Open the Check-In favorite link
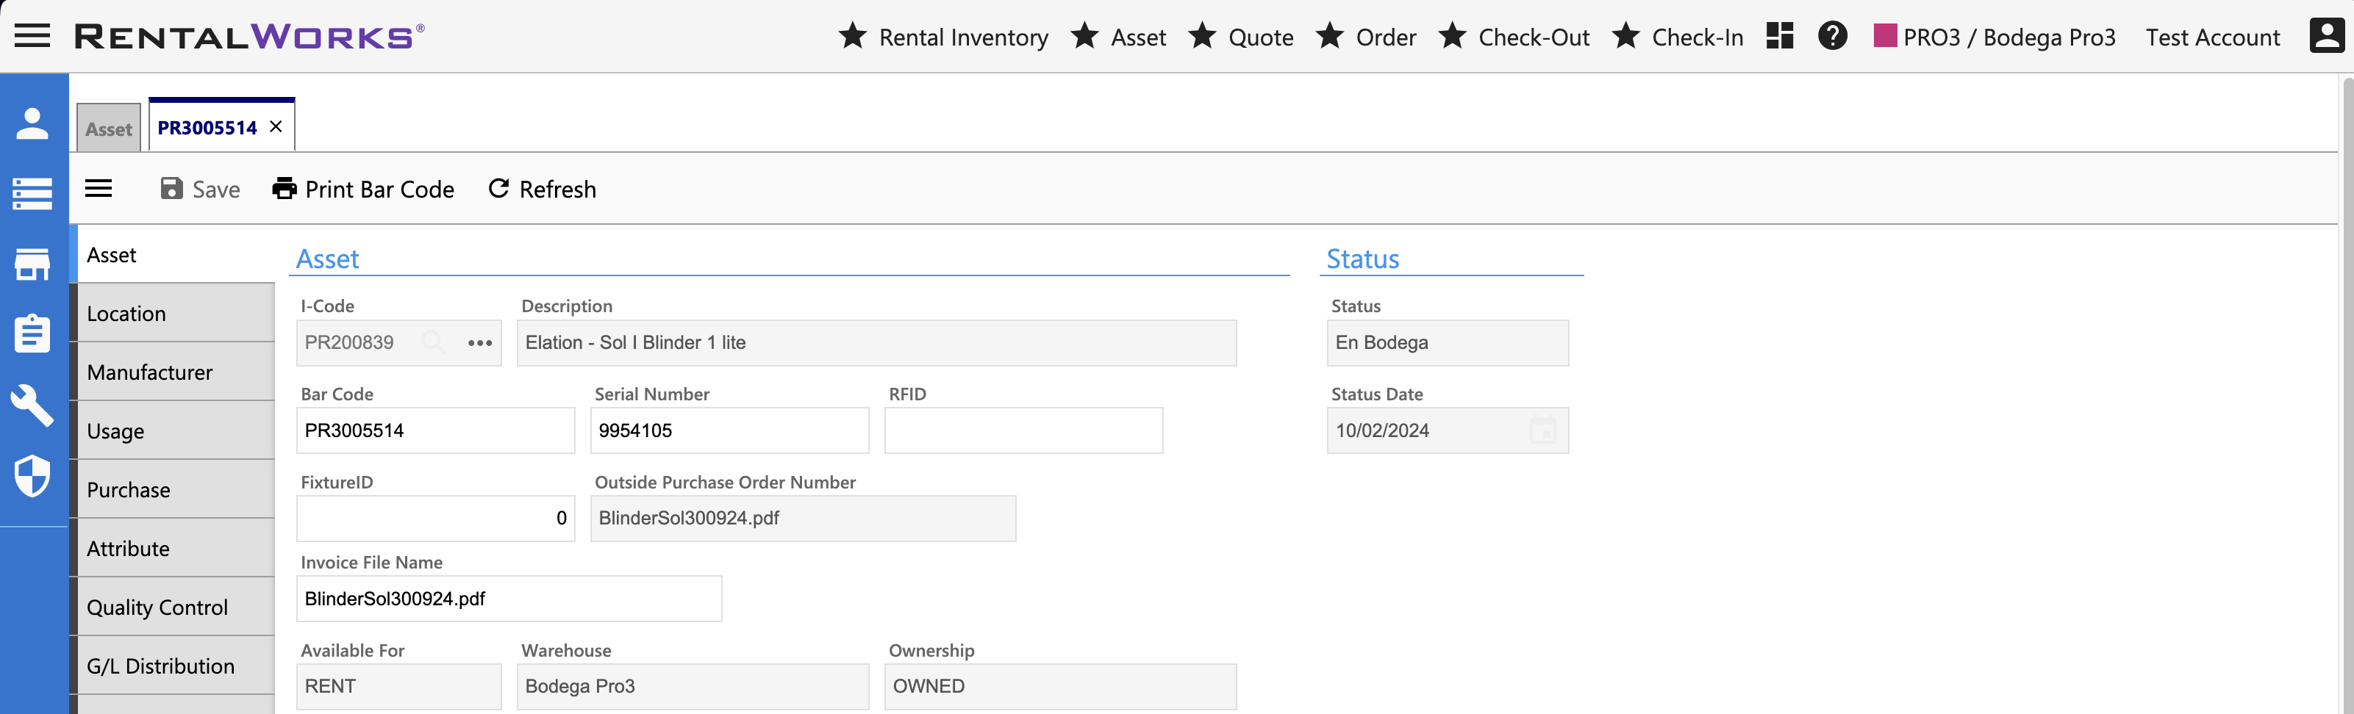Viewport: 2354px width, 714px height. [1698, 37]
